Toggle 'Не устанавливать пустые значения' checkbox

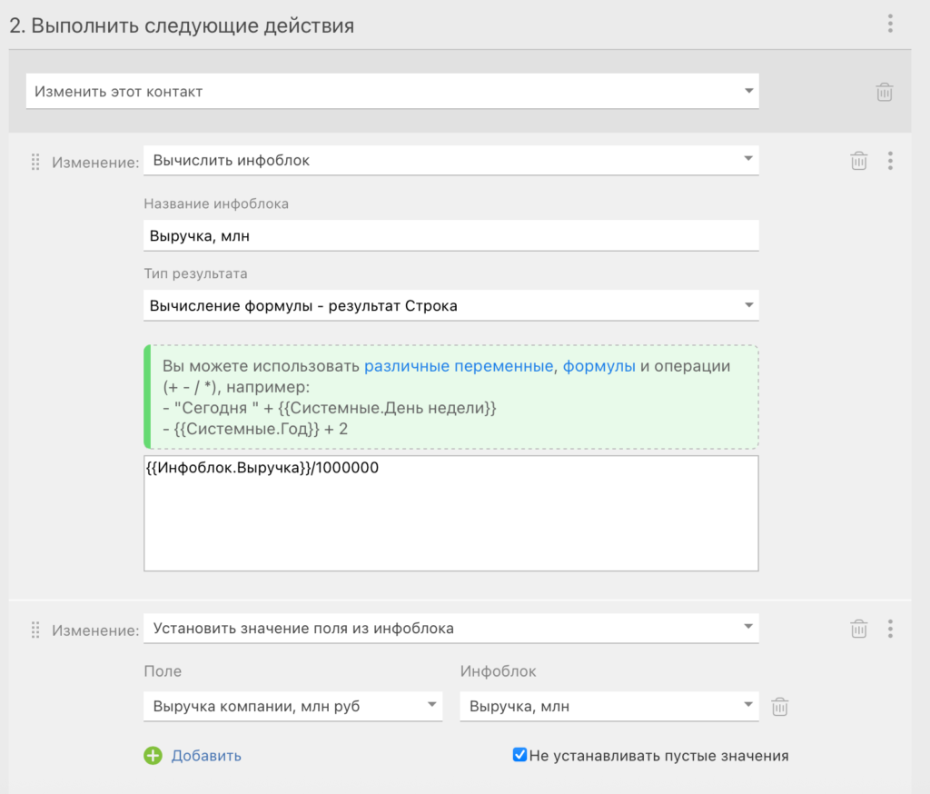pyautogui.click(x=519, y=755)
